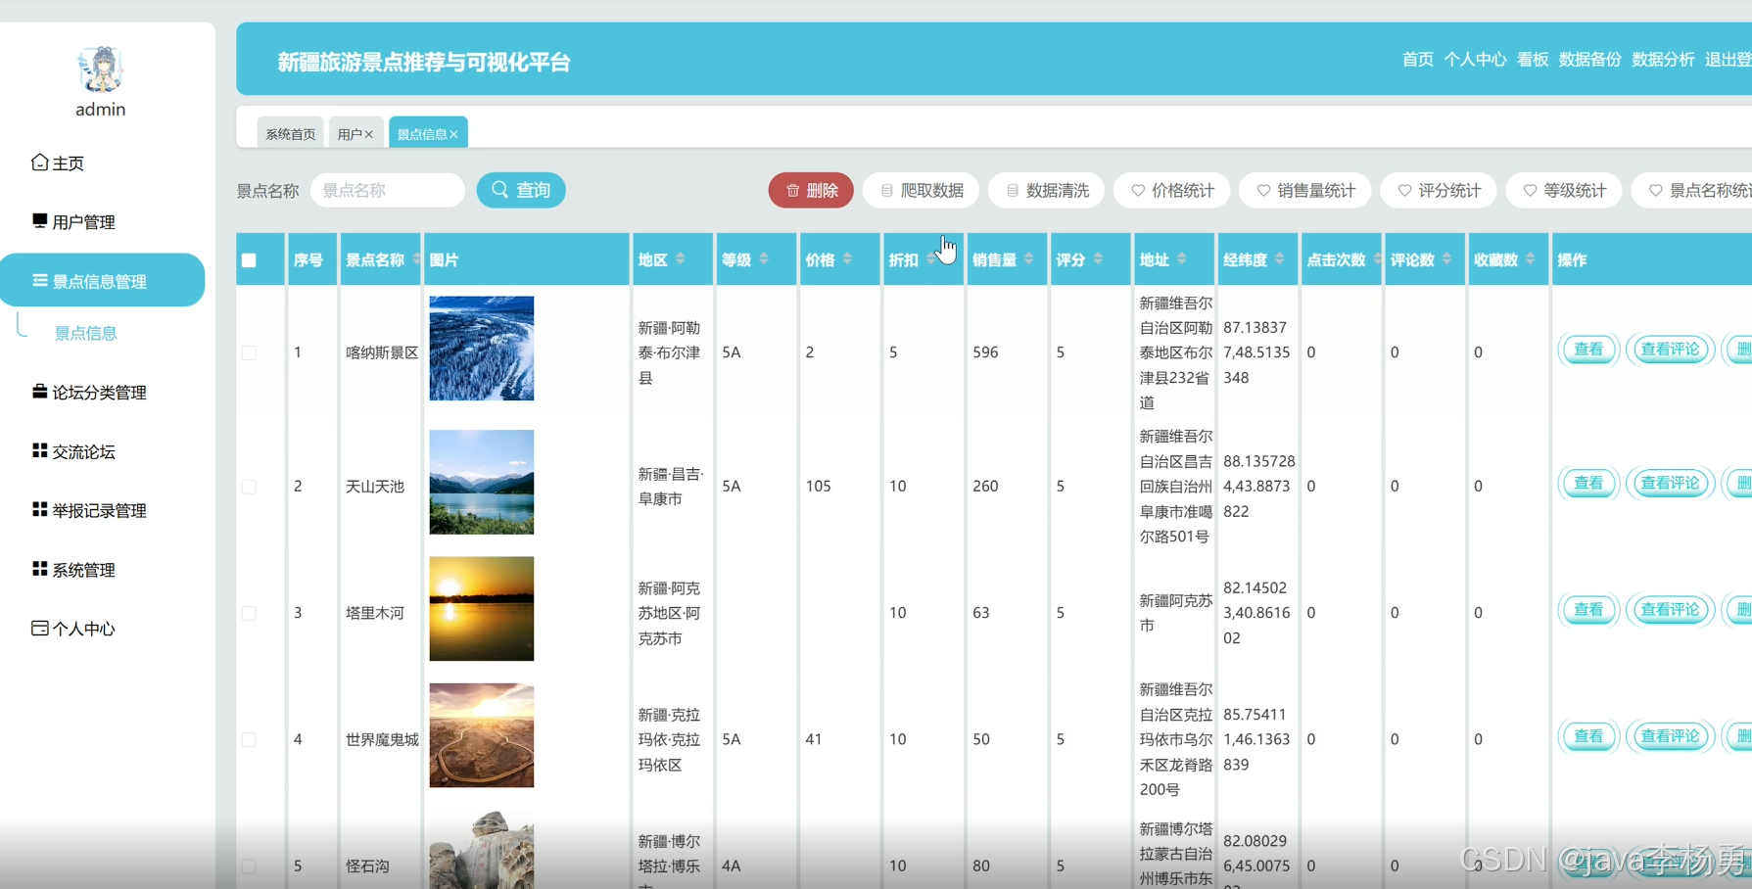This screenshot has height=889, width=1752.
Task: Click 查看评论 for 塔里木河 row
Action: point(1670,610)
